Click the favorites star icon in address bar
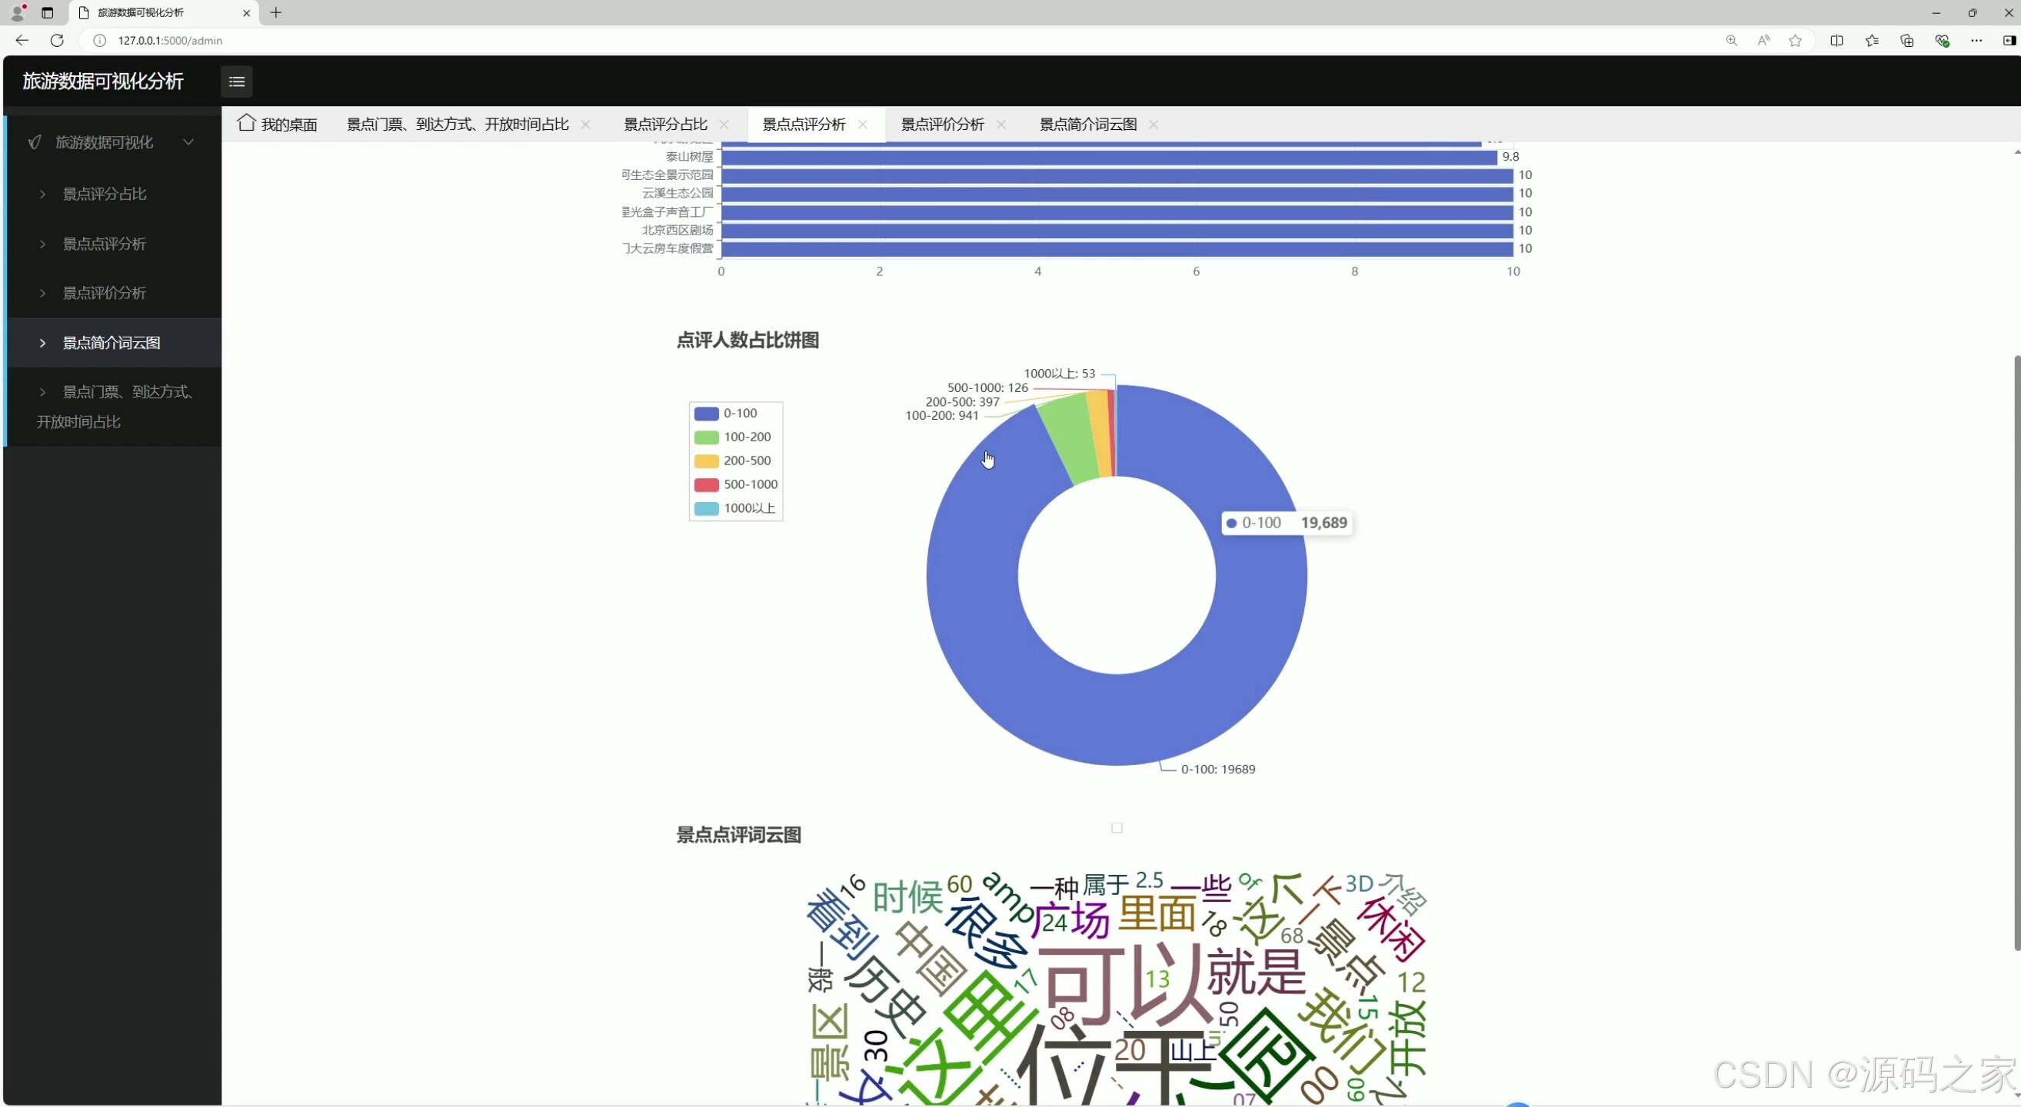 (x=1795, y=41)
